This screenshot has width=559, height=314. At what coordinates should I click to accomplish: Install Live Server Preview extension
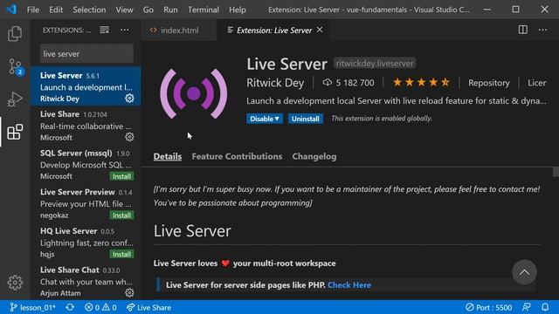pos(121,215)
